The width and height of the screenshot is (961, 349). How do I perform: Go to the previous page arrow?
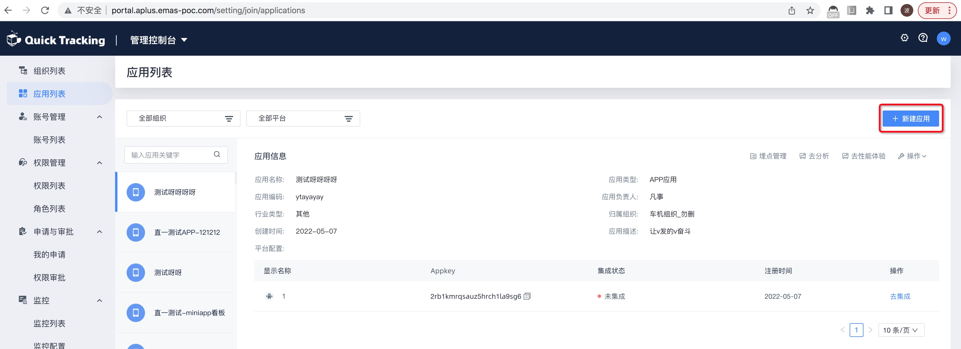[x=842, y=330]
